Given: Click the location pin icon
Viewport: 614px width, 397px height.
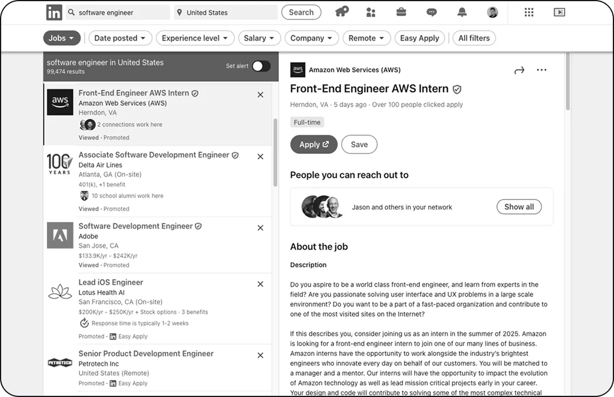Looking at the screenshot, I should pyautogui.click(x=179, y=12).
